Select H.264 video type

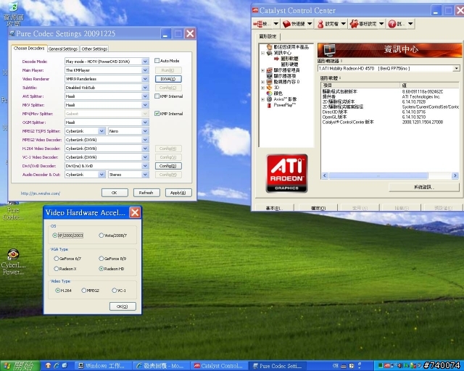(x=58, y=291)
